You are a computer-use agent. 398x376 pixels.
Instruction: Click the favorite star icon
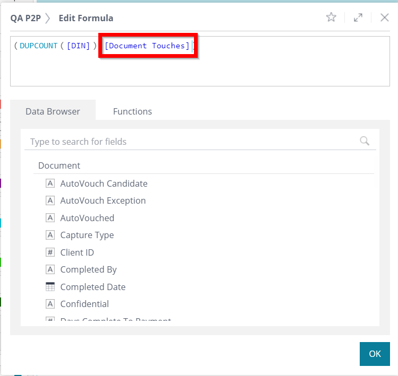pos(331,18)
